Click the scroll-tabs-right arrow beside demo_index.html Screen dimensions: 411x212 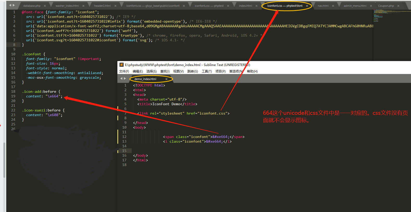point(125,78)
